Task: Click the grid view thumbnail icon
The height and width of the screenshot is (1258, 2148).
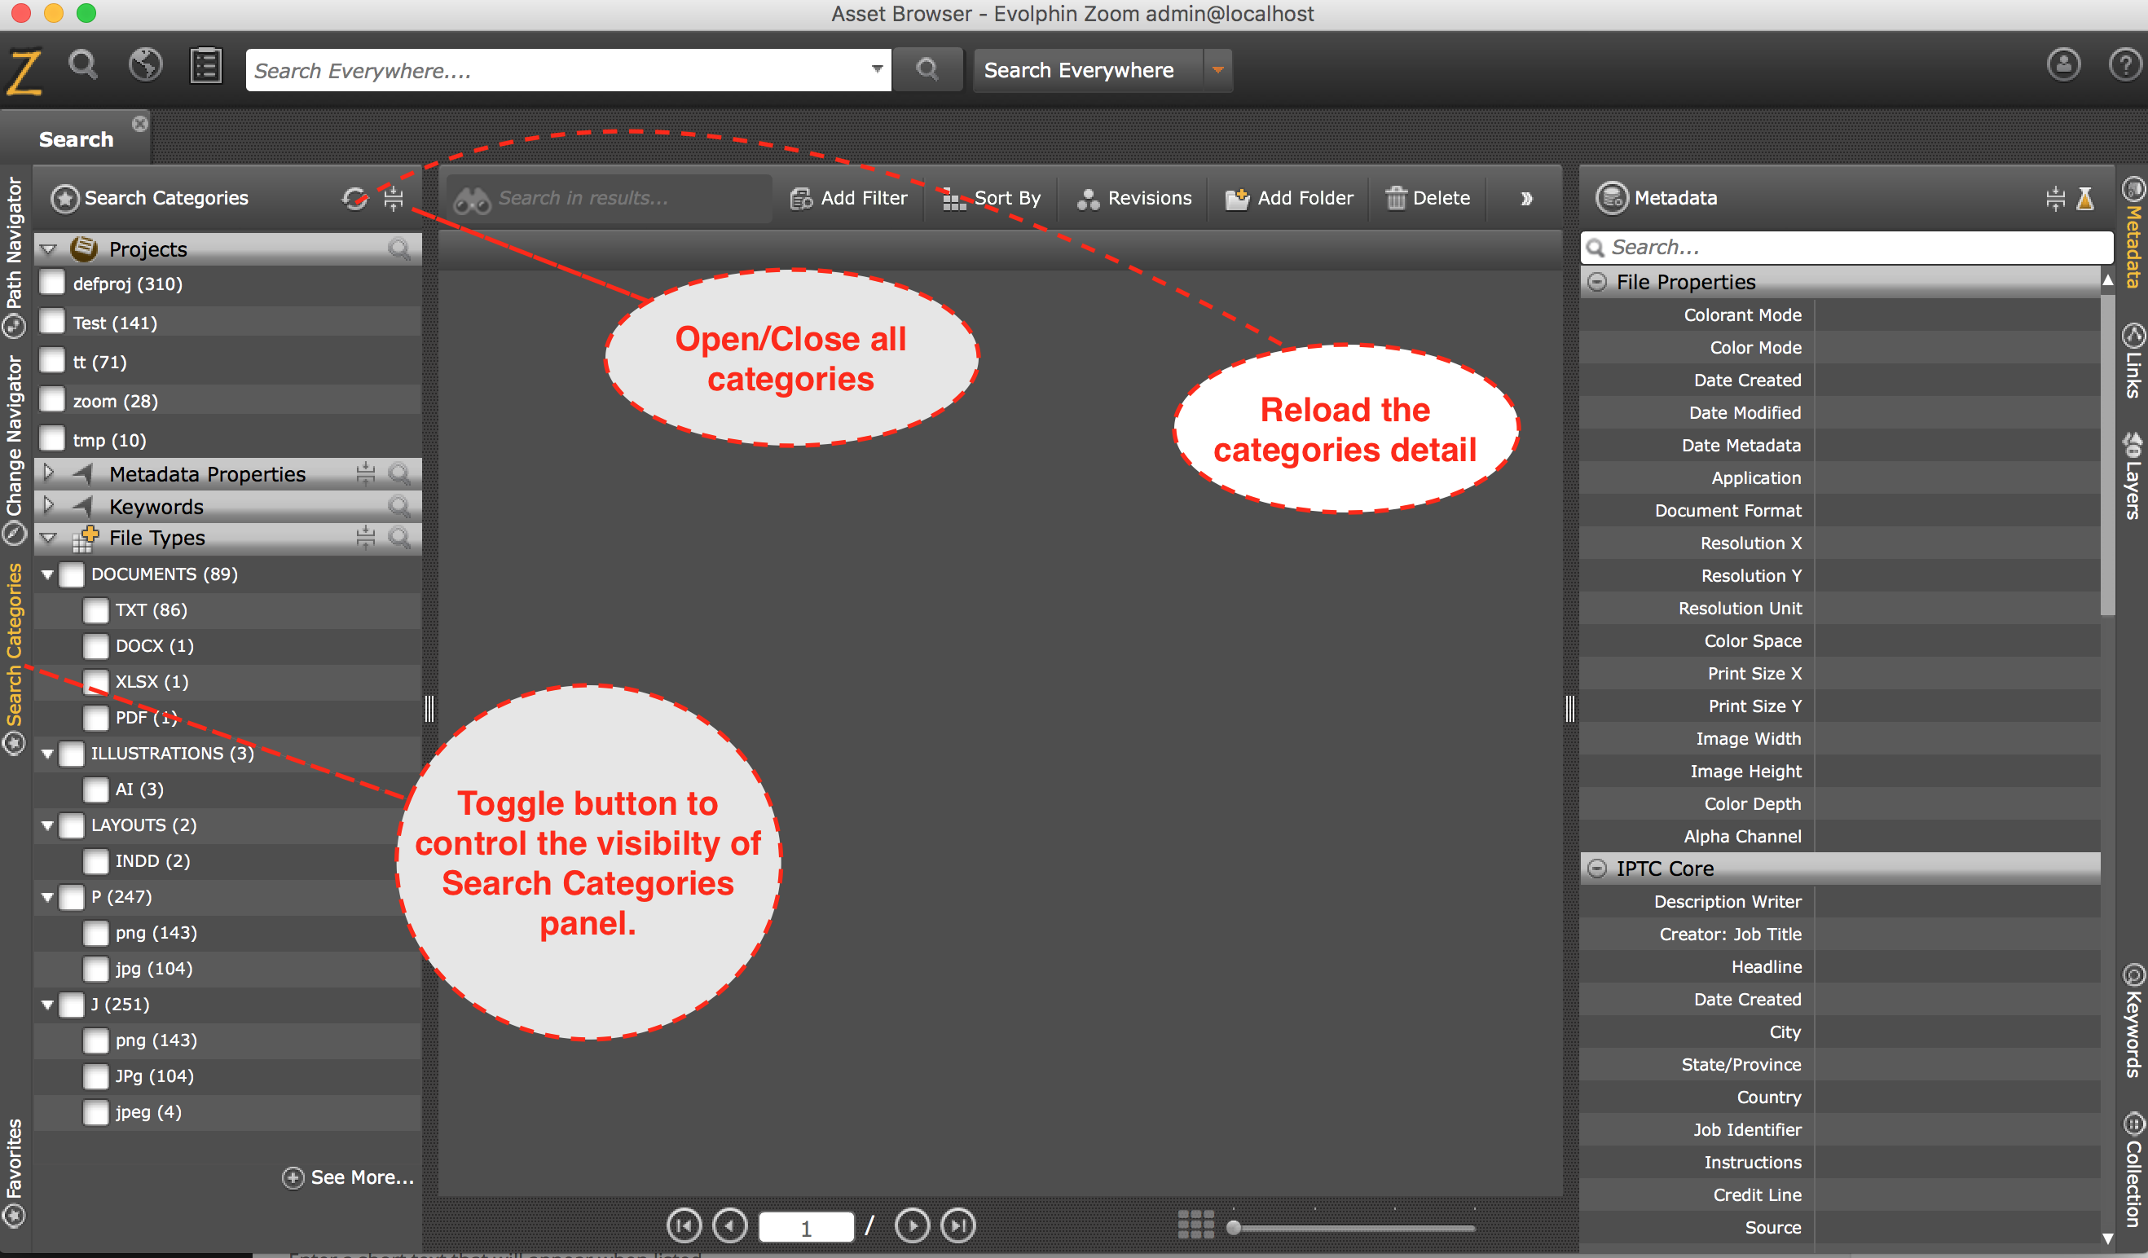Action: (1195, 1225)
